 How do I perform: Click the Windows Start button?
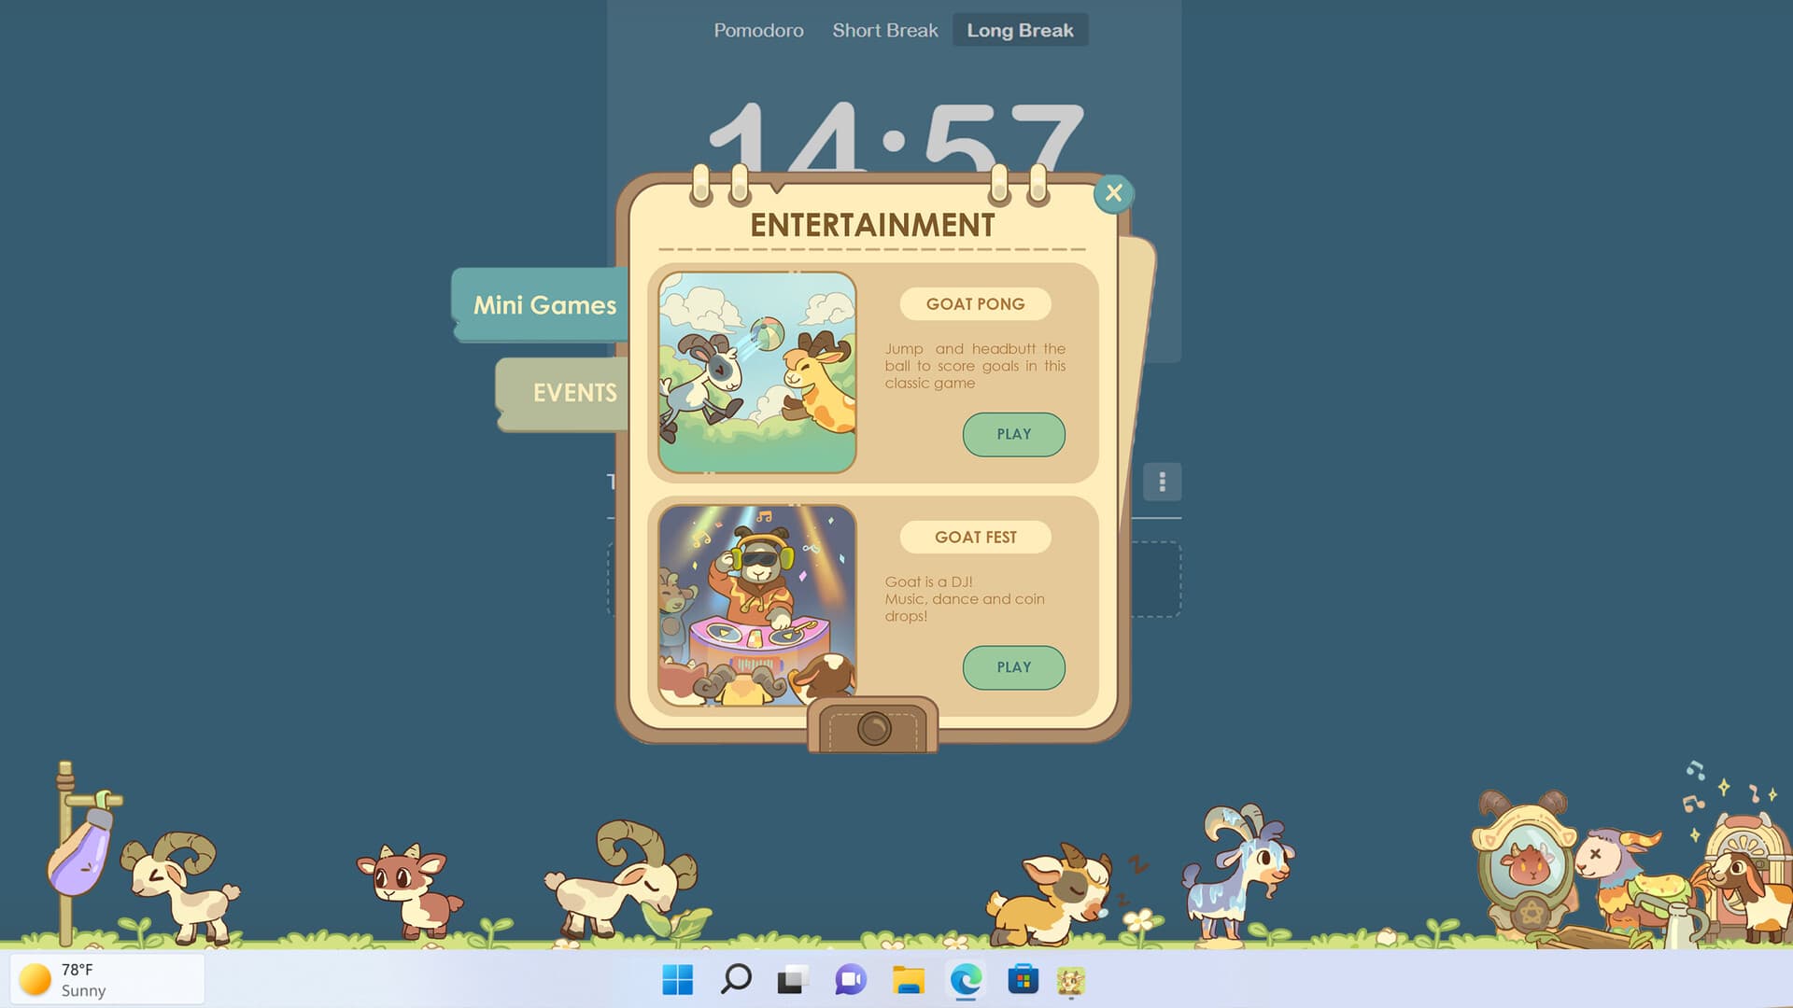(677, 980)
